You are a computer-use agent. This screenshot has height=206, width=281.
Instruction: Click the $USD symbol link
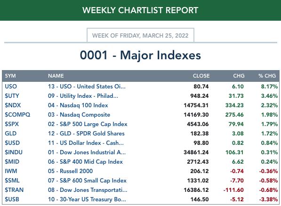[x=12, y=143]
